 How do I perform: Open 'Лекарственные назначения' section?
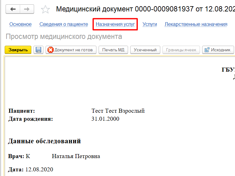tap(196, 24)
